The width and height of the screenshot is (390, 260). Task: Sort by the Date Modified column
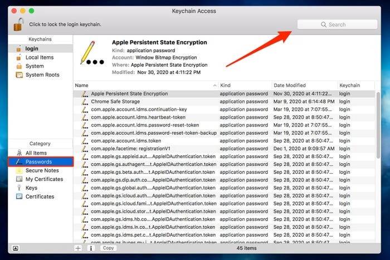coord(304,85)
